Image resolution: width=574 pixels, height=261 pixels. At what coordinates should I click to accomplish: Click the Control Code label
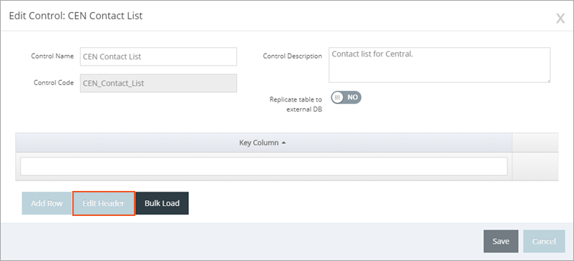point(54,83)
